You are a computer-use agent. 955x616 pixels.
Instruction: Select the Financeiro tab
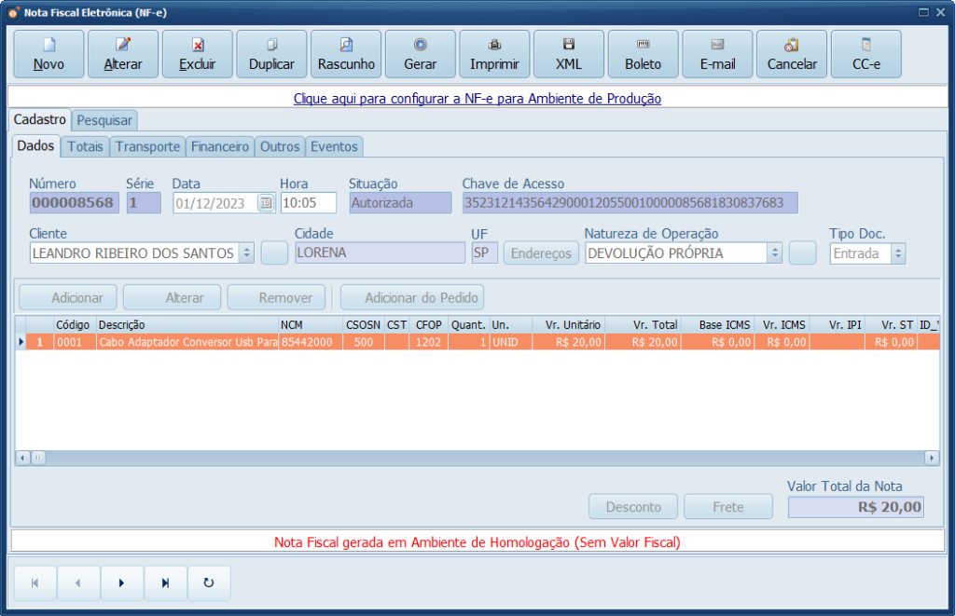(220, 146)
